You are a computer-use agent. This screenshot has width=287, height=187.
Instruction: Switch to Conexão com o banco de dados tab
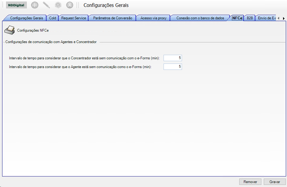(200, 18)
